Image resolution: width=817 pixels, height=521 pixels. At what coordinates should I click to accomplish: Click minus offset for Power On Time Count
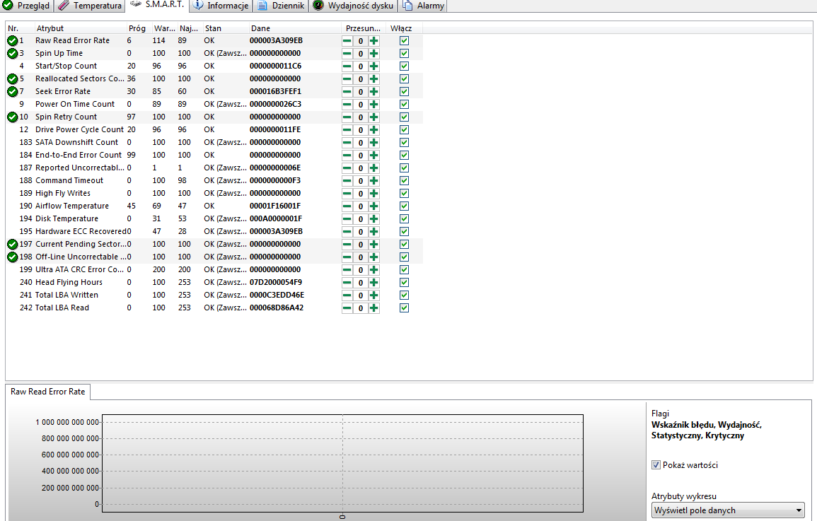coord(347,105)
